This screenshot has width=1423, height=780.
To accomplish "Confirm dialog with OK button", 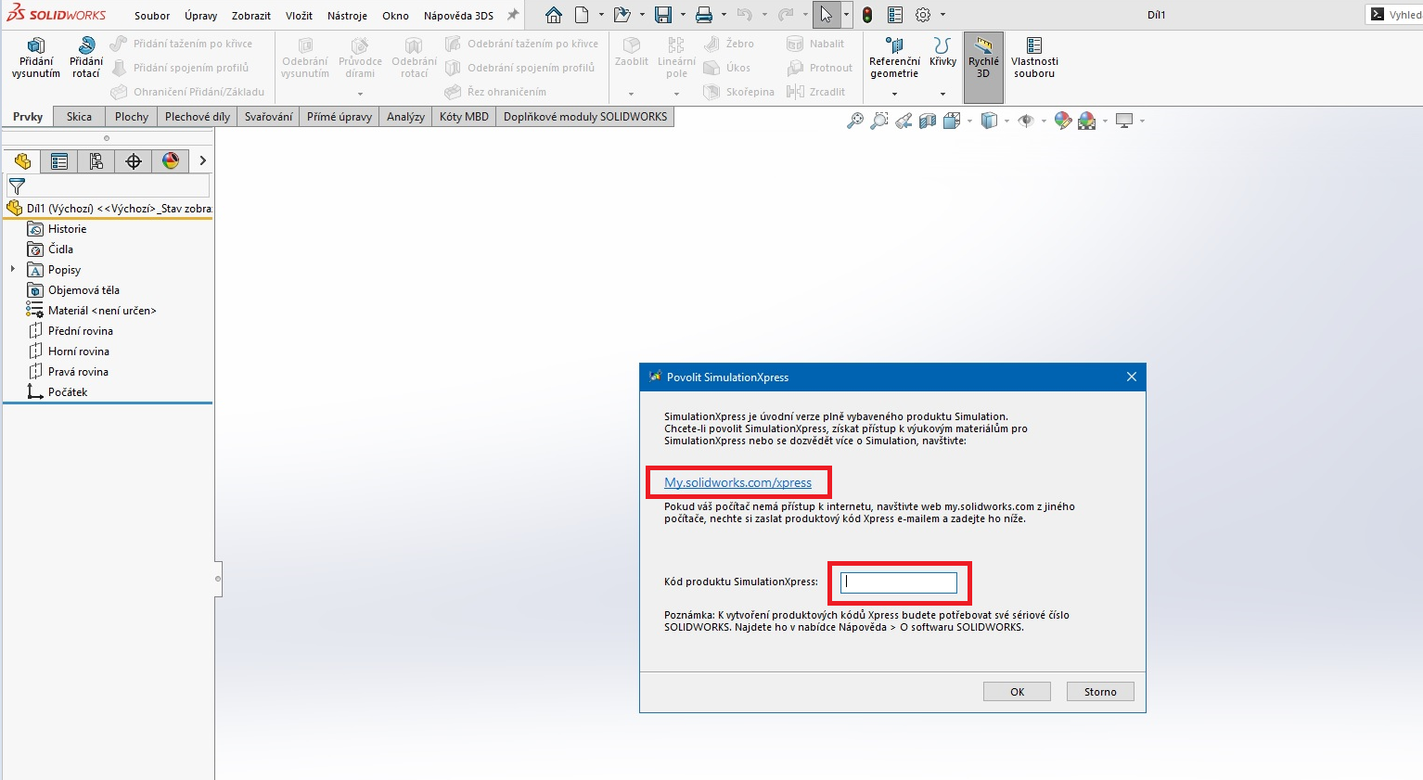I will tap(1017, 692).
